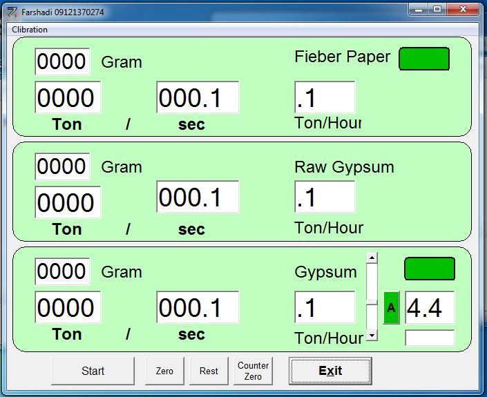Image resolution: width=487 pixels, height=397 pixels.
Task: Click the Fieber Paper Ton/Hour field
Action: coord(325,97)
